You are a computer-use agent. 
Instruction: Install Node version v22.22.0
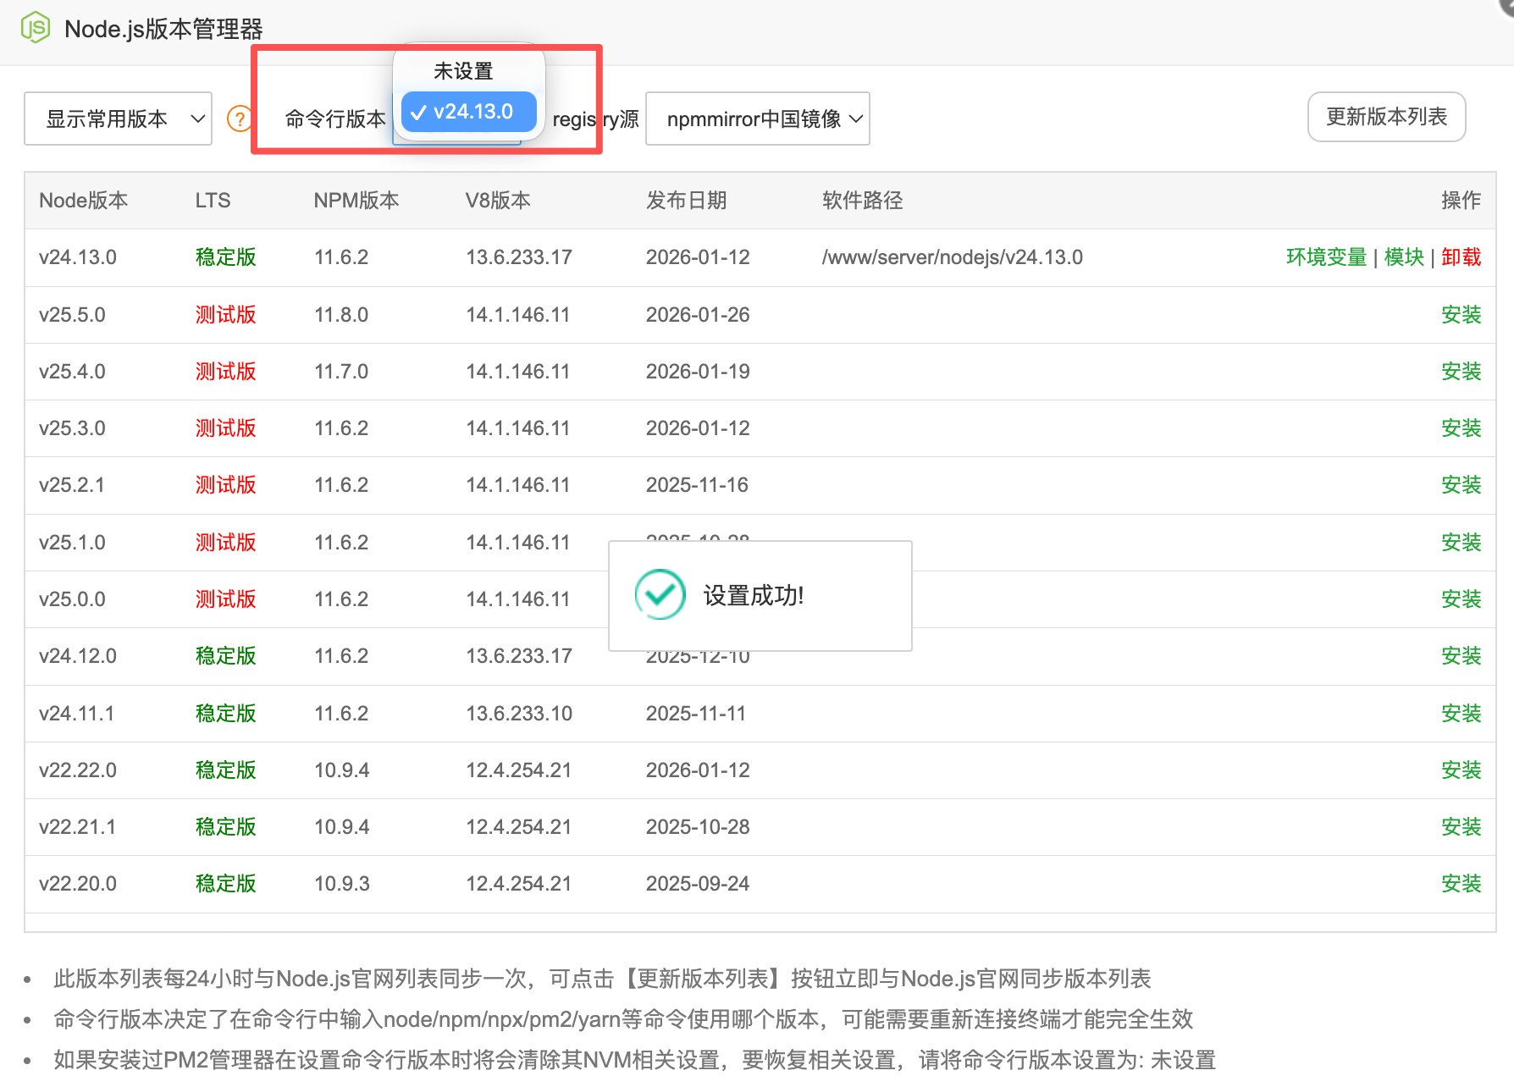[1461, 770]
